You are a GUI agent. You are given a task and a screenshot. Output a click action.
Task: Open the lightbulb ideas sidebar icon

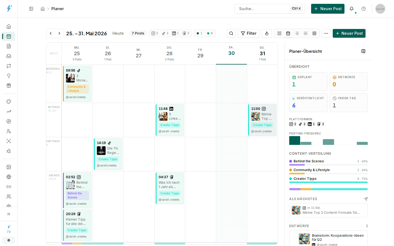[9, 76]
